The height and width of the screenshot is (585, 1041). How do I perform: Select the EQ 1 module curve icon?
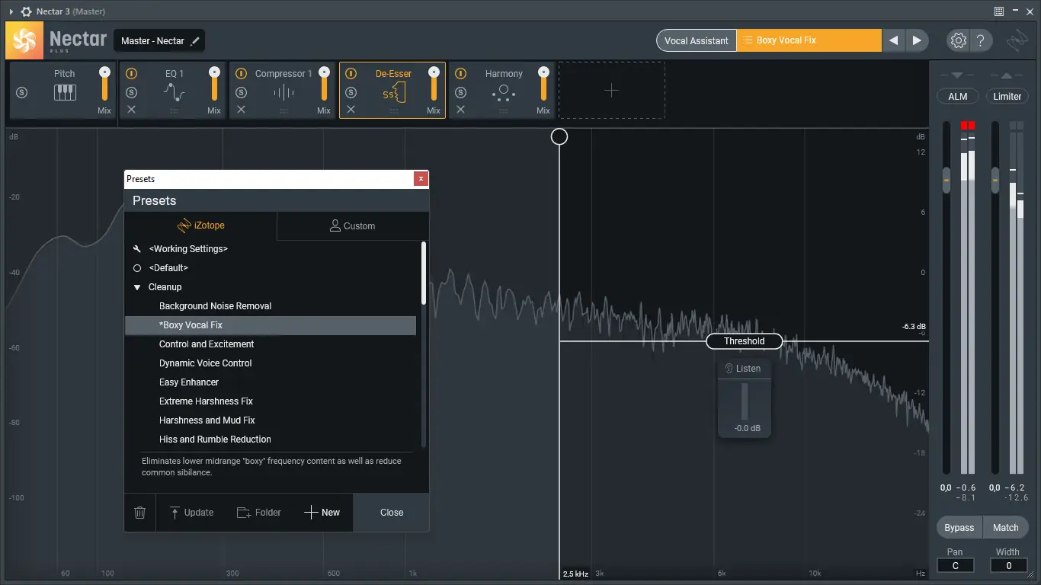[x=175, y=93]
